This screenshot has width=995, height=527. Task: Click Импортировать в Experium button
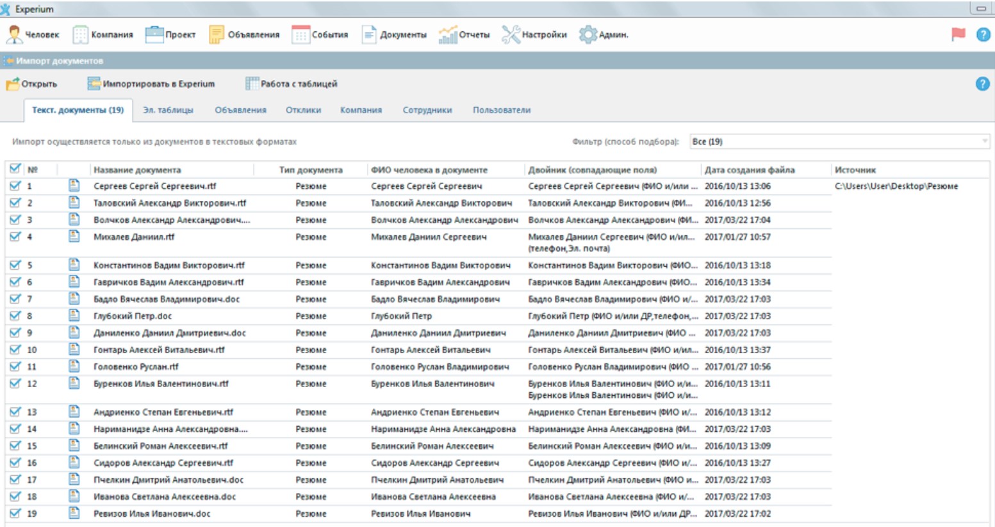pyautogui.click(x=151, y=84)
